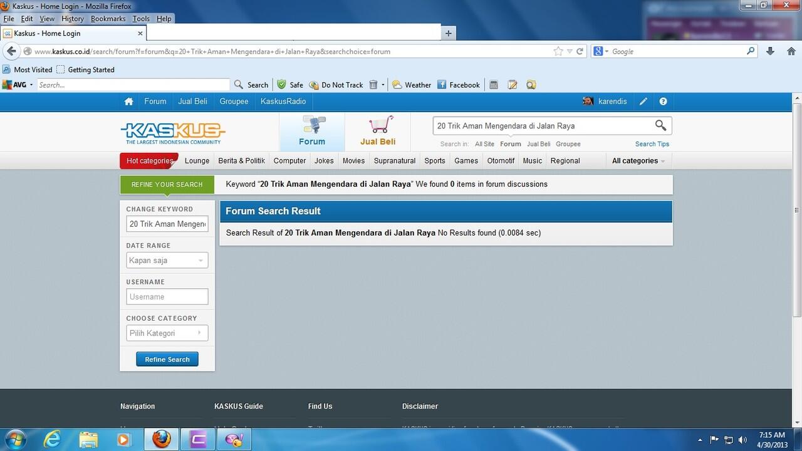Launch Internet Explorer from the taskbar
This screenshot has height=451, width=802.
[x=52, y=440]
